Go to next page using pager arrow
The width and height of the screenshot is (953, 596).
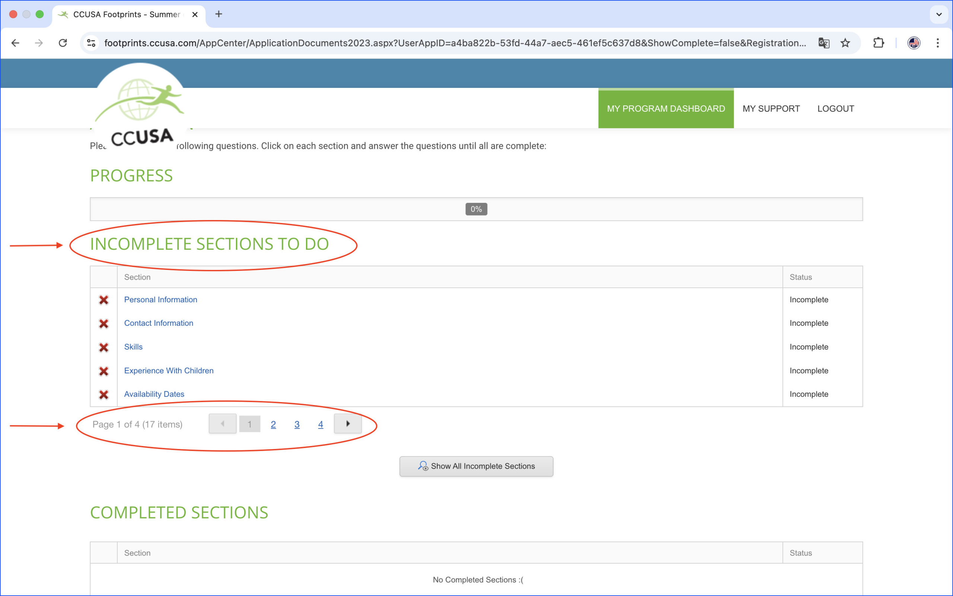348,424
